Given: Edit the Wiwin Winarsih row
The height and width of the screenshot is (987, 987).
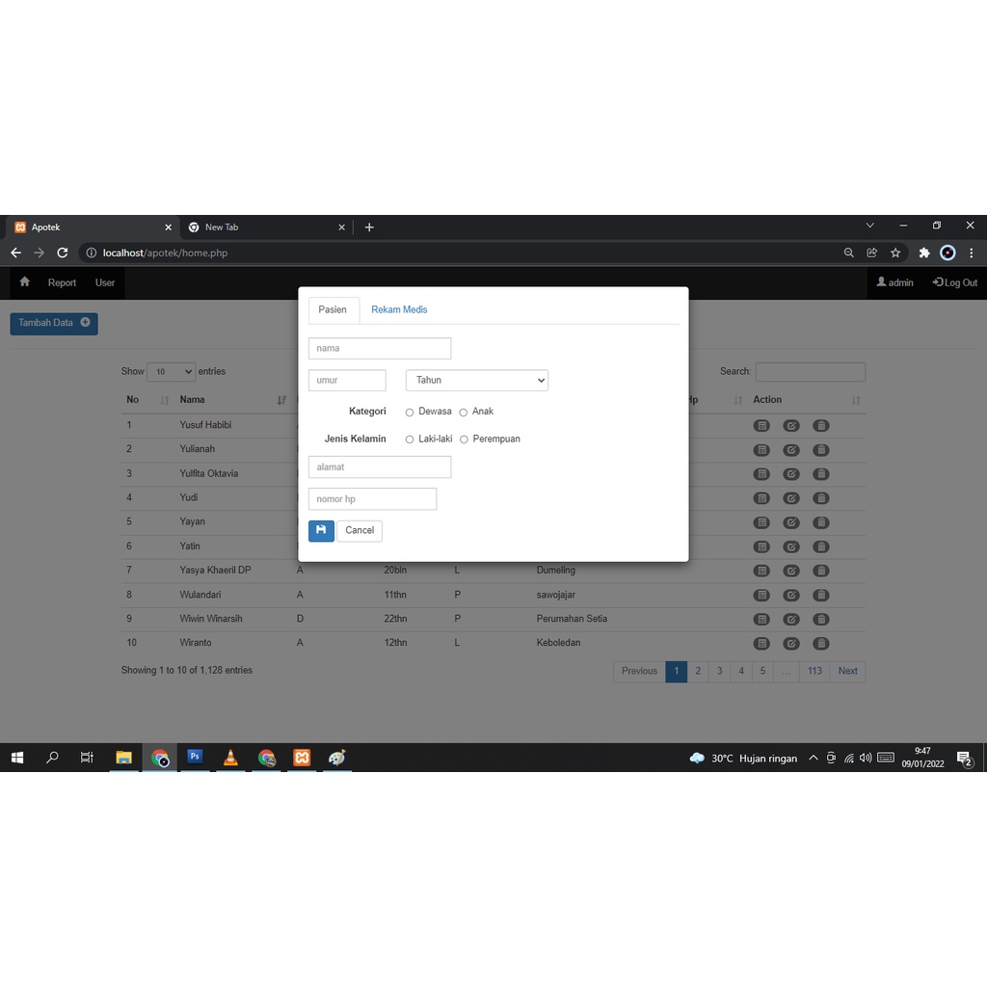Looking at the screenshot, I should point(791,619).
